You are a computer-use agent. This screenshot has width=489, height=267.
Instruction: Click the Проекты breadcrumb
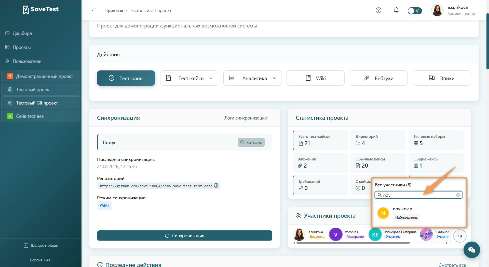(x=114, y=10)
